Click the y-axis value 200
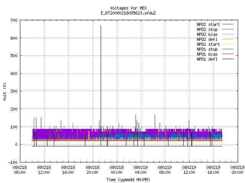Viewport: 245px width, 183px height. [14, 109]
